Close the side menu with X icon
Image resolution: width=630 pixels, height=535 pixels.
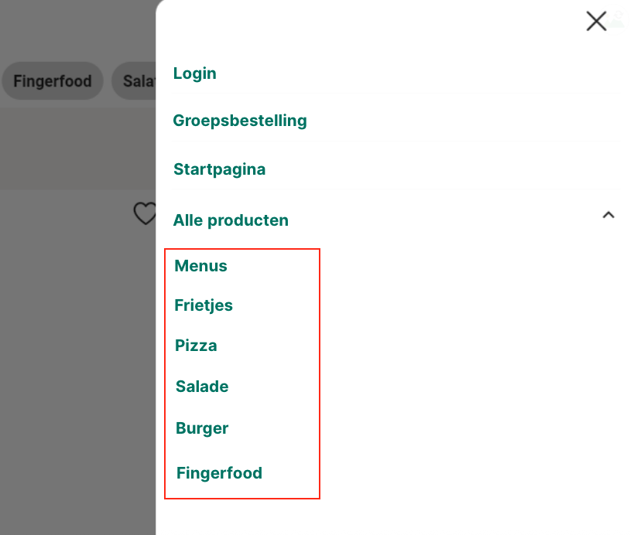(596, 21)
